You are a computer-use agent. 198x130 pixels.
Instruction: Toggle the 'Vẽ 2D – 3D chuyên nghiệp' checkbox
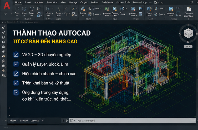[16, 55]
